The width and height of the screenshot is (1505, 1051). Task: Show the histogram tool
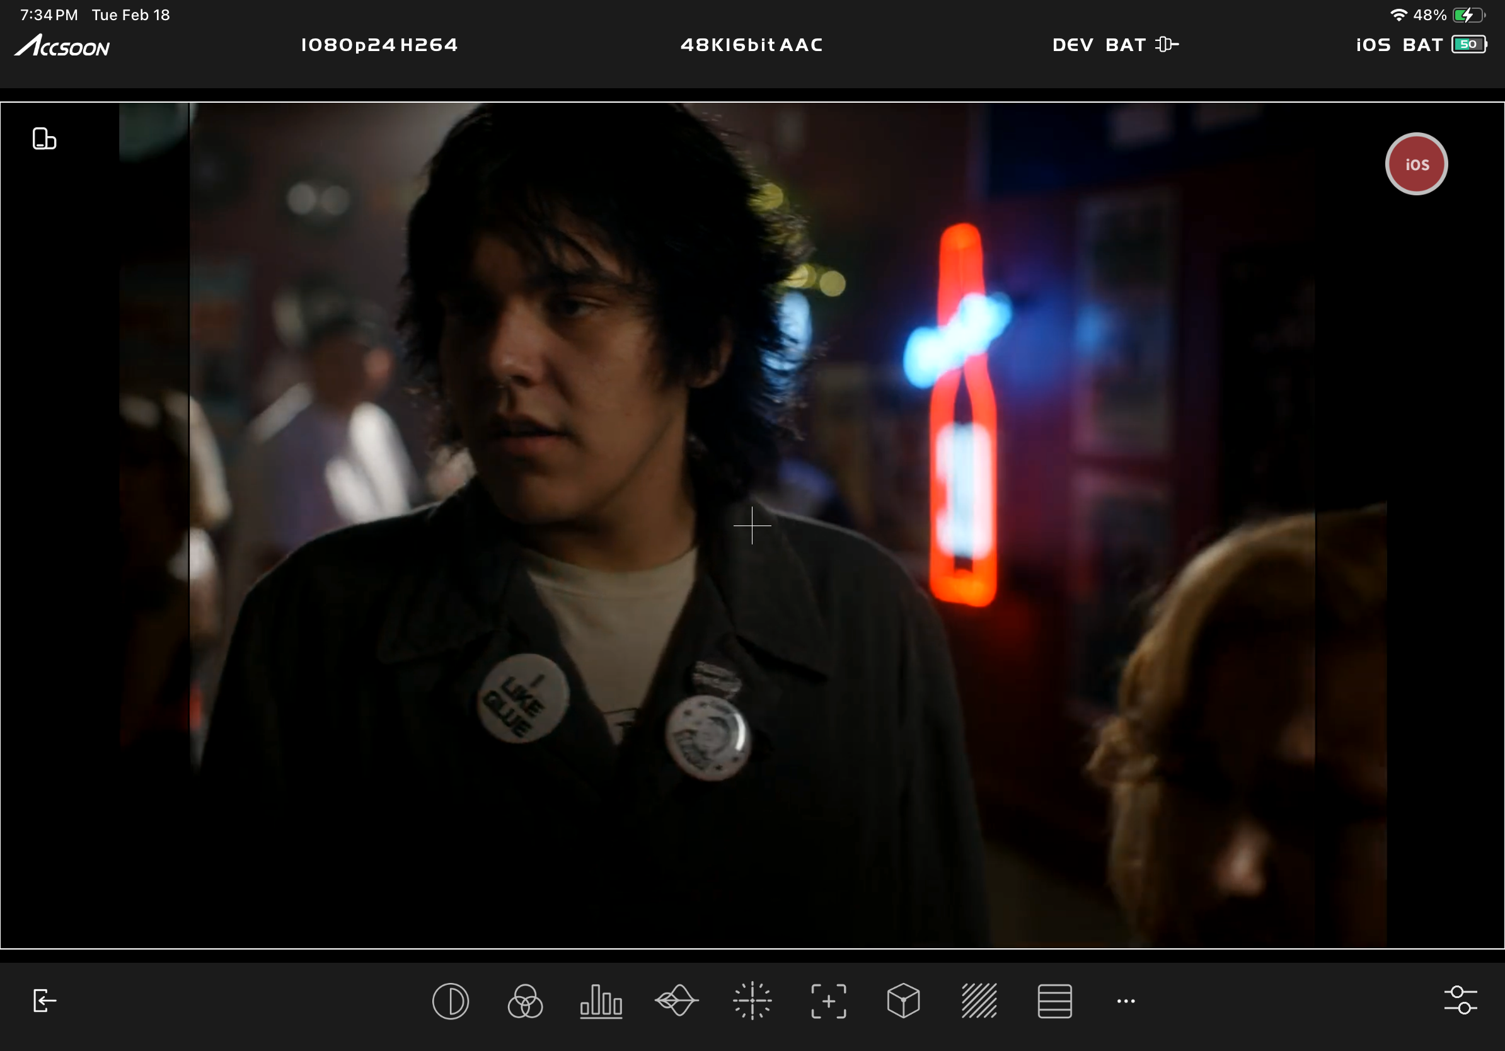[601, 1001]
